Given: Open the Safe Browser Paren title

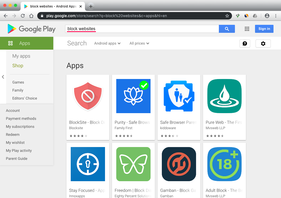Looking at the screenshot, I should point(178,122).
